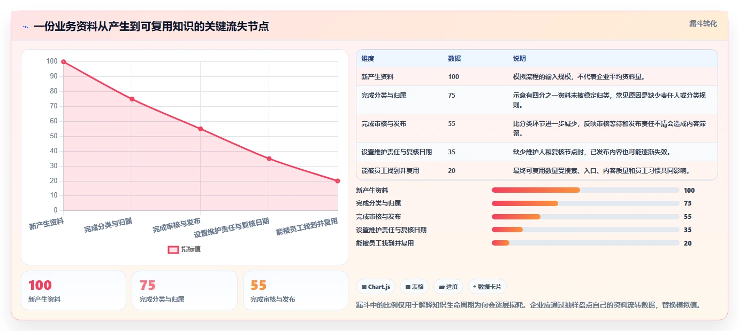Click the table value 100
This screenshot has width=739, height=331.
tap(453, 77)
